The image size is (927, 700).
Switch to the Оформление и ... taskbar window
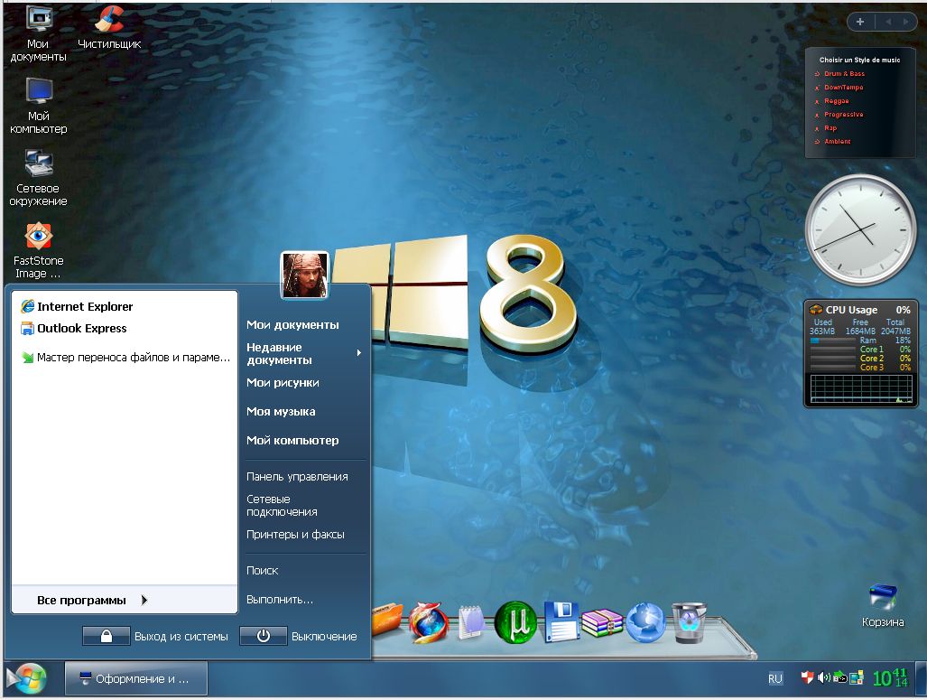[x=136, y=678]
